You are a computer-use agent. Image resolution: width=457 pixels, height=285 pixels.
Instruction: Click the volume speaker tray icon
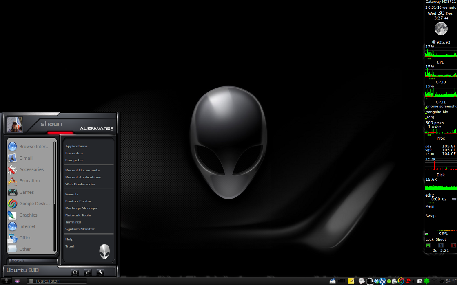[x=414, y=281]
